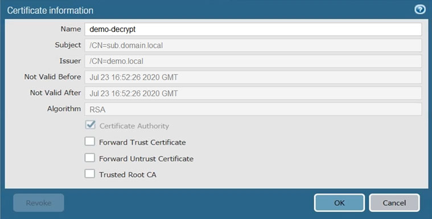Click the "Algorithm" label text
The height and width of the screenshot is (219, 432).
point(64,109)
